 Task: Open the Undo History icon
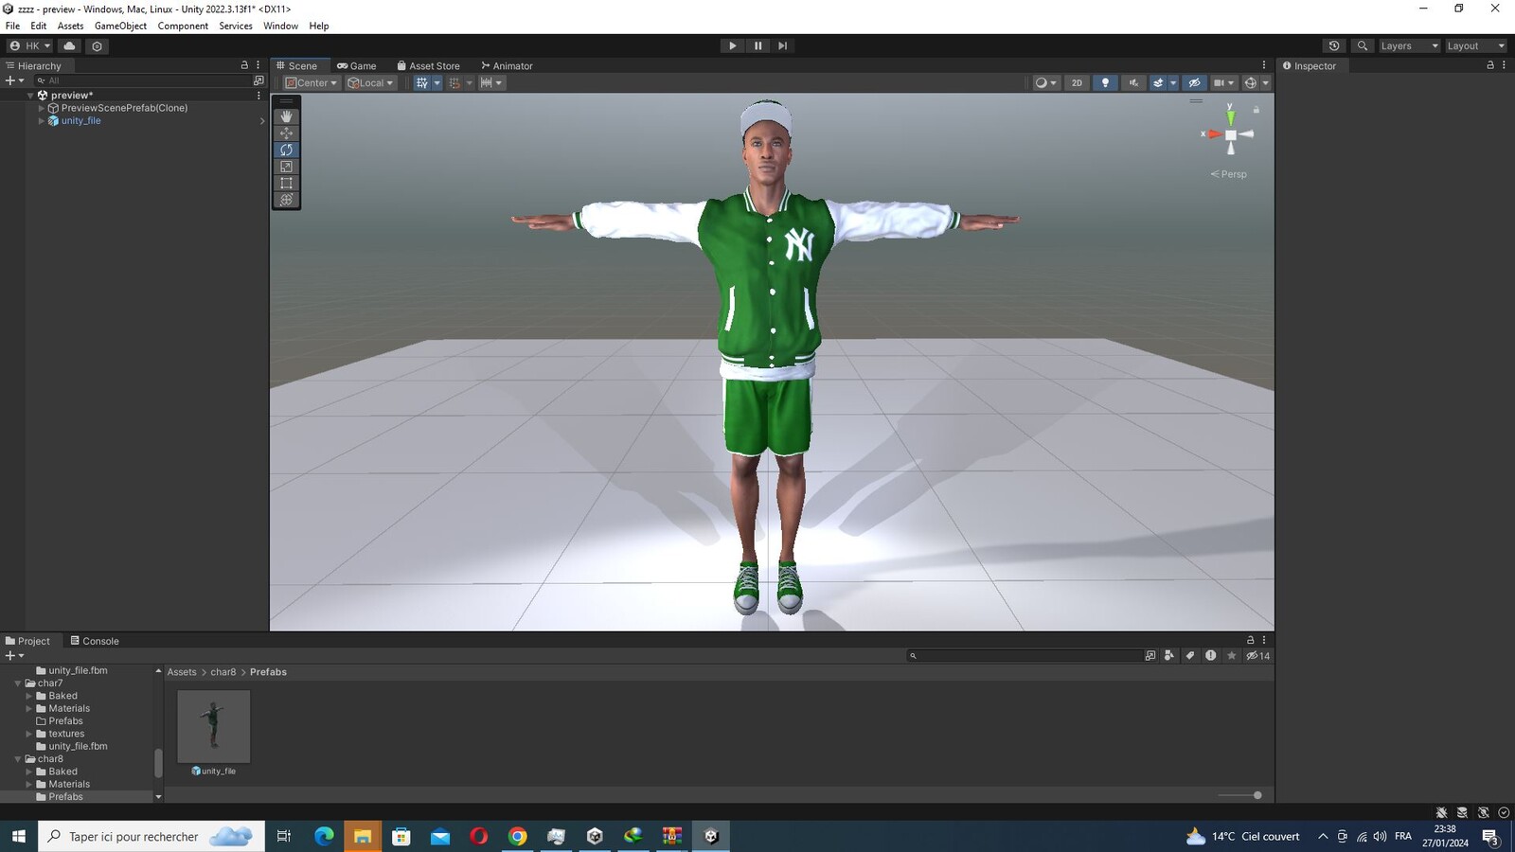click(1334, 45)
